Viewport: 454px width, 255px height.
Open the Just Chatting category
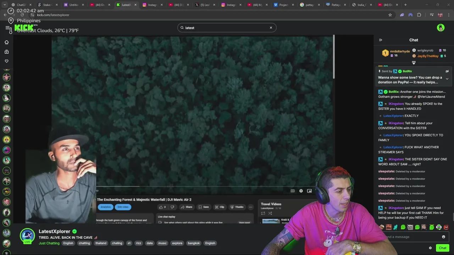click(49, 243)
